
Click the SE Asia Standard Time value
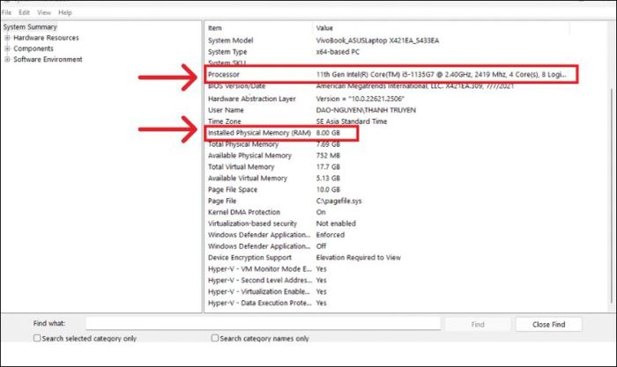pyautogui.click(x=352, y=121)
